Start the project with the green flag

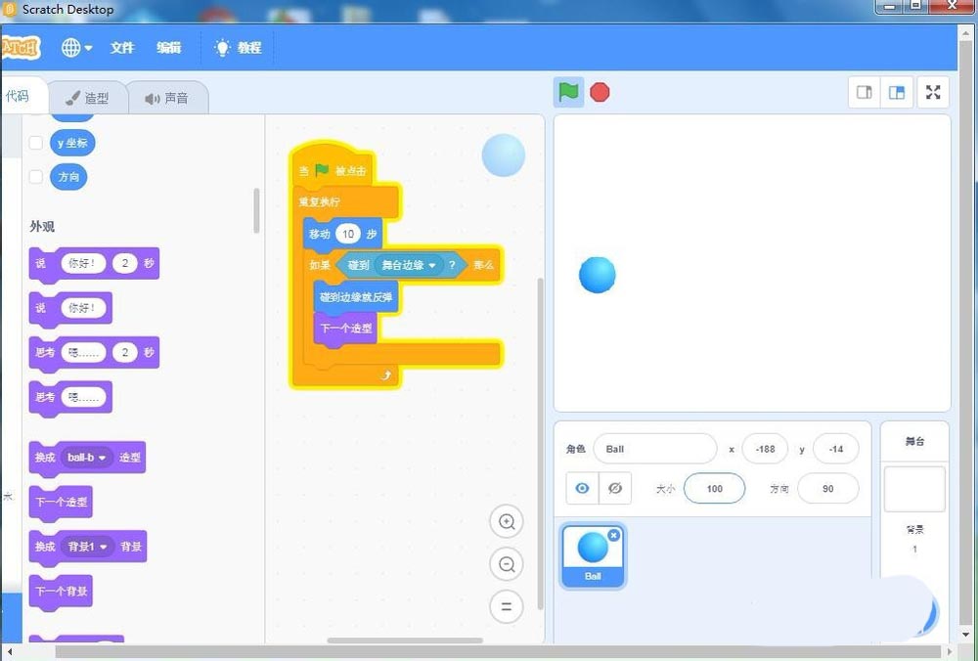click(568, 92)
